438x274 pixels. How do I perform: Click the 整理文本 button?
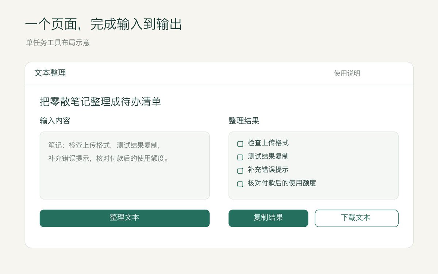124,218
